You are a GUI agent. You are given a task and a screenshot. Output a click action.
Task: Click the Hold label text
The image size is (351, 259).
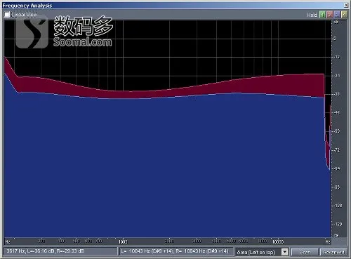click(312, 15)
